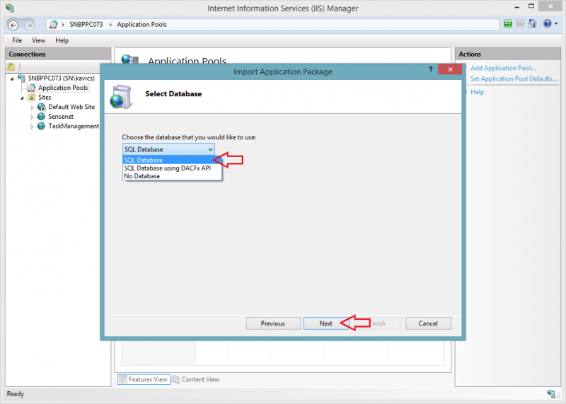Image resolution: width=566 pixels, height=404 pixels.
Task: Switch to Content View tab
Action: click(196, 379)
